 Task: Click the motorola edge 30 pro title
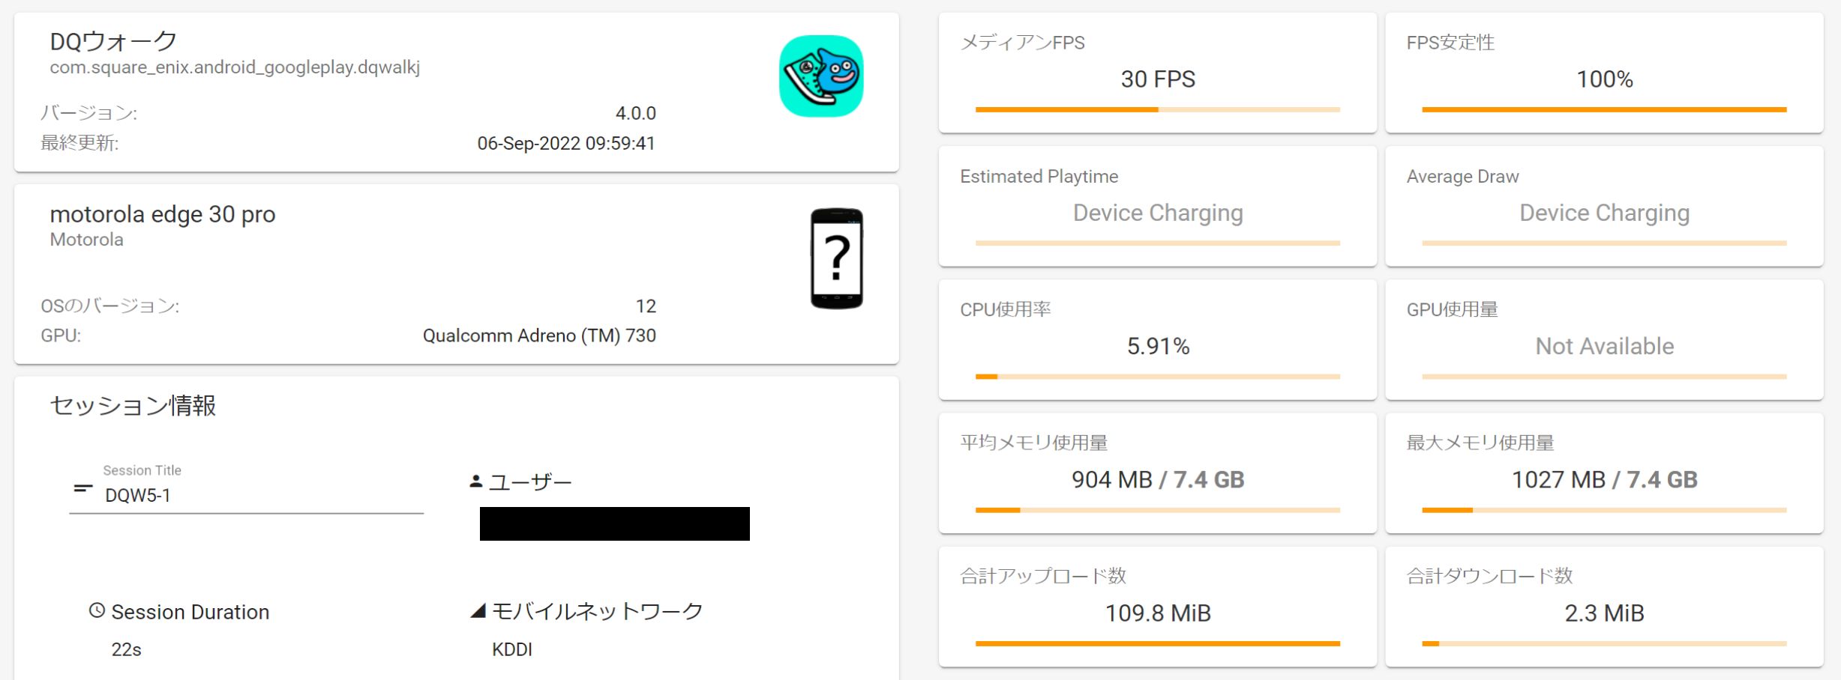coord(163,214)
